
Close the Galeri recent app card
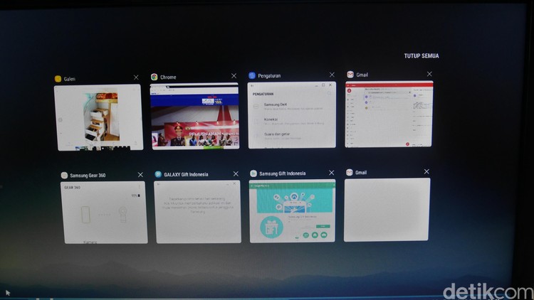[136, 77]
